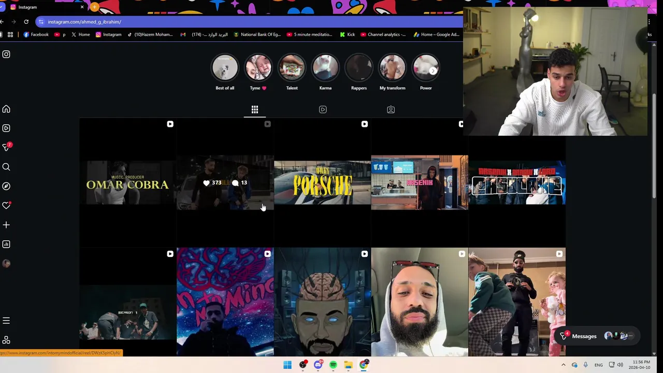This screenshot has width=663, height=373.
Task: Open the National Bank Of Egypt bookmark
Action: tap(257, 35)
